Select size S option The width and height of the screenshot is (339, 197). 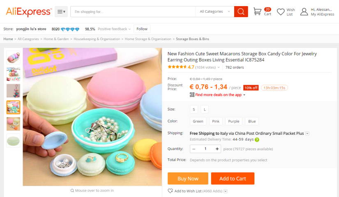coord(194,109)
